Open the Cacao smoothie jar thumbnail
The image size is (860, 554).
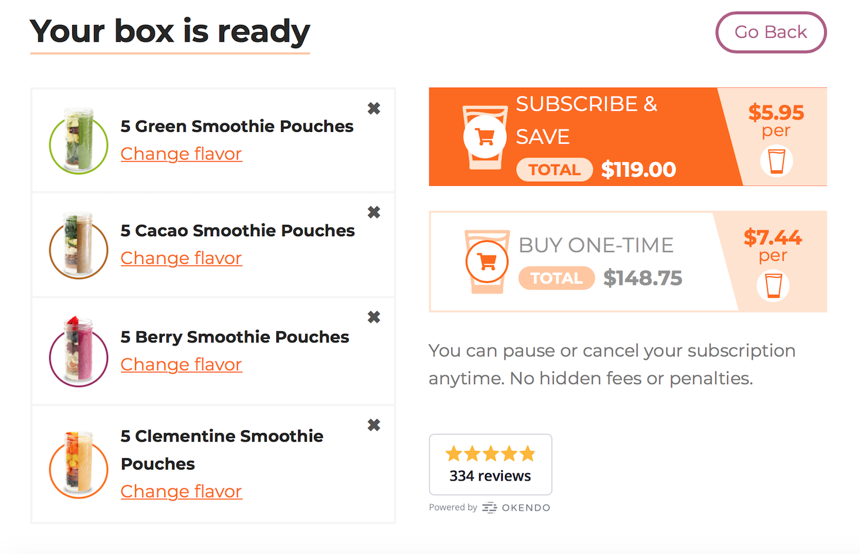[79, 245]
